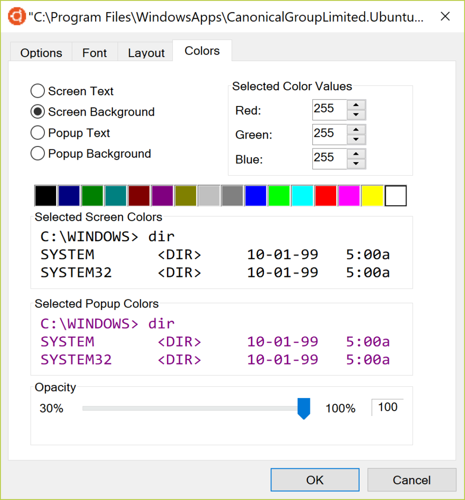Click the Opacity slider handle
465x500 pixels.
(303, 409)
